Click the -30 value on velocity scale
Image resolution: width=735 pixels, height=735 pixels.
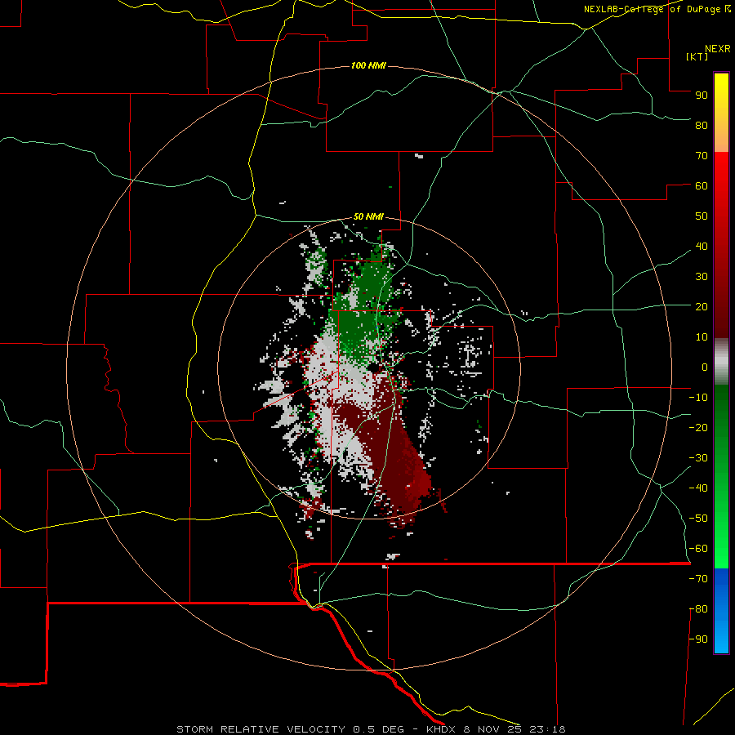698,458
